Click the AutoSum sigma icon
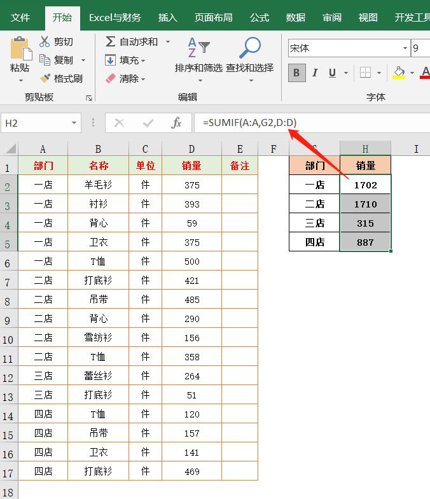This screenshot has width=430, height=499. 110,42
